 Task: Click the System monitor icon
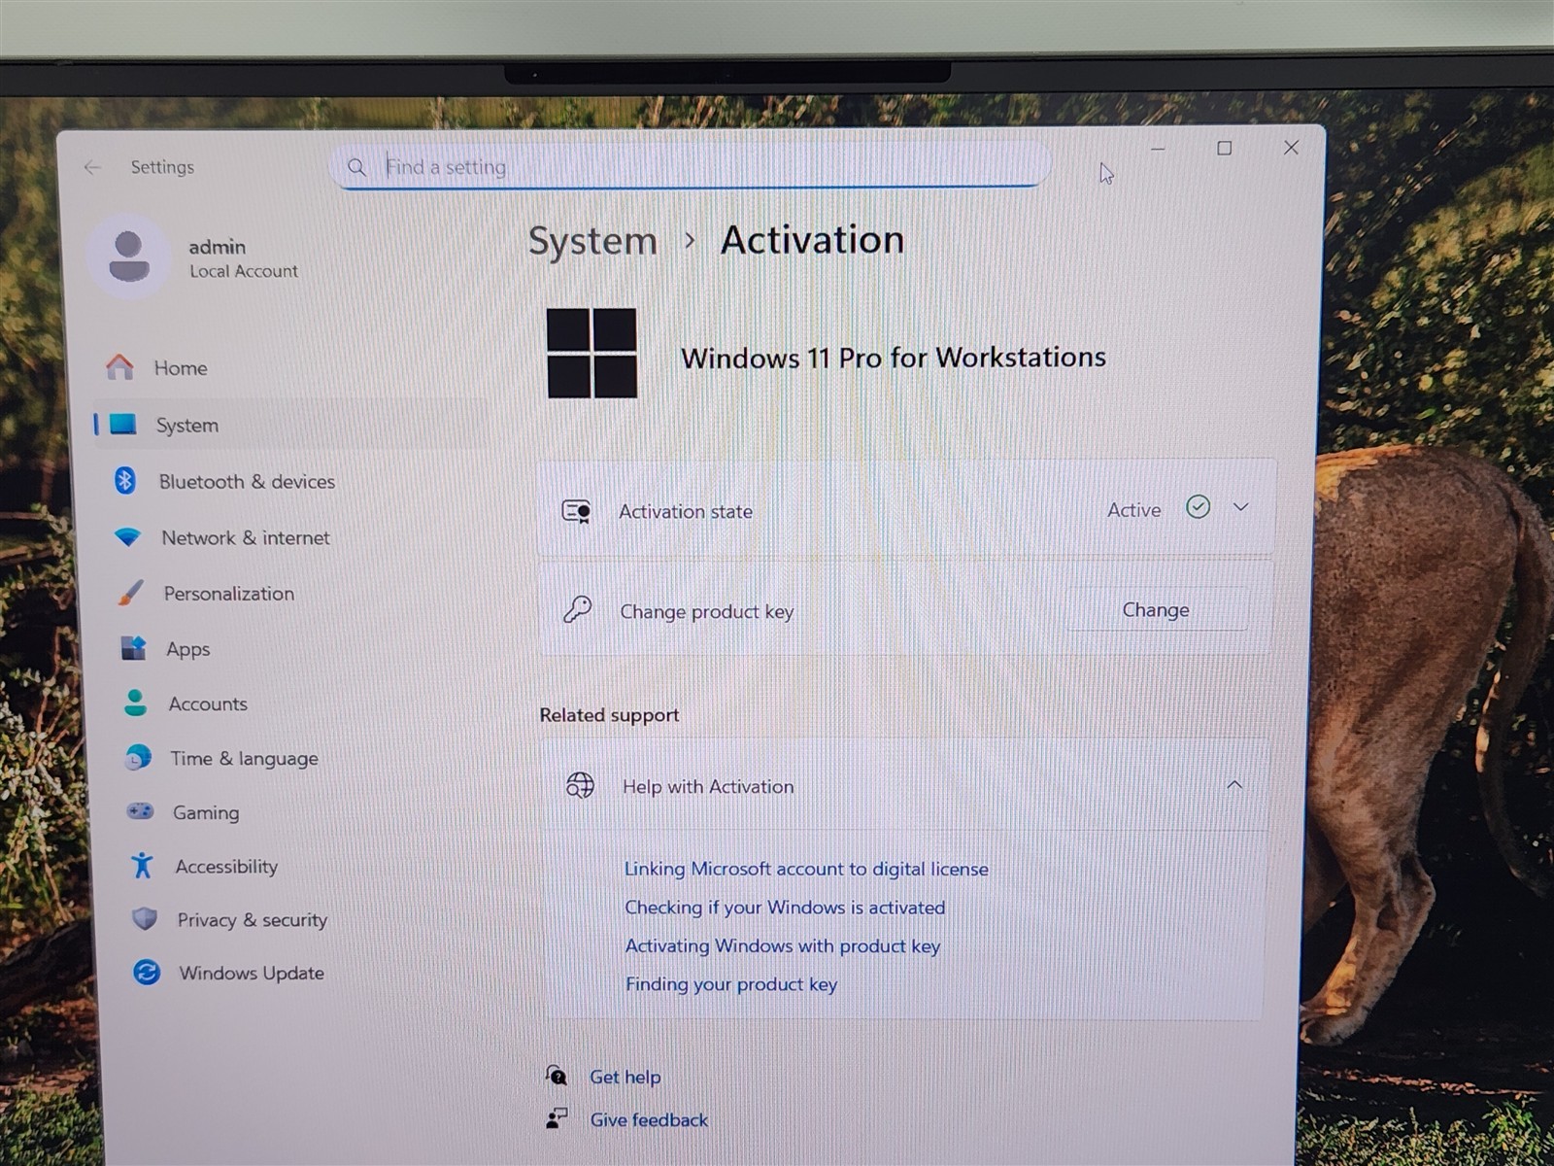point(123,425)
